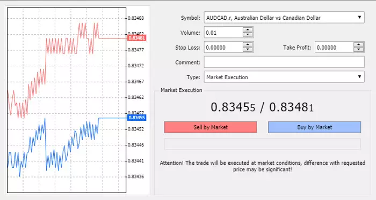Focus the Take Profit value field

(334, 47)
